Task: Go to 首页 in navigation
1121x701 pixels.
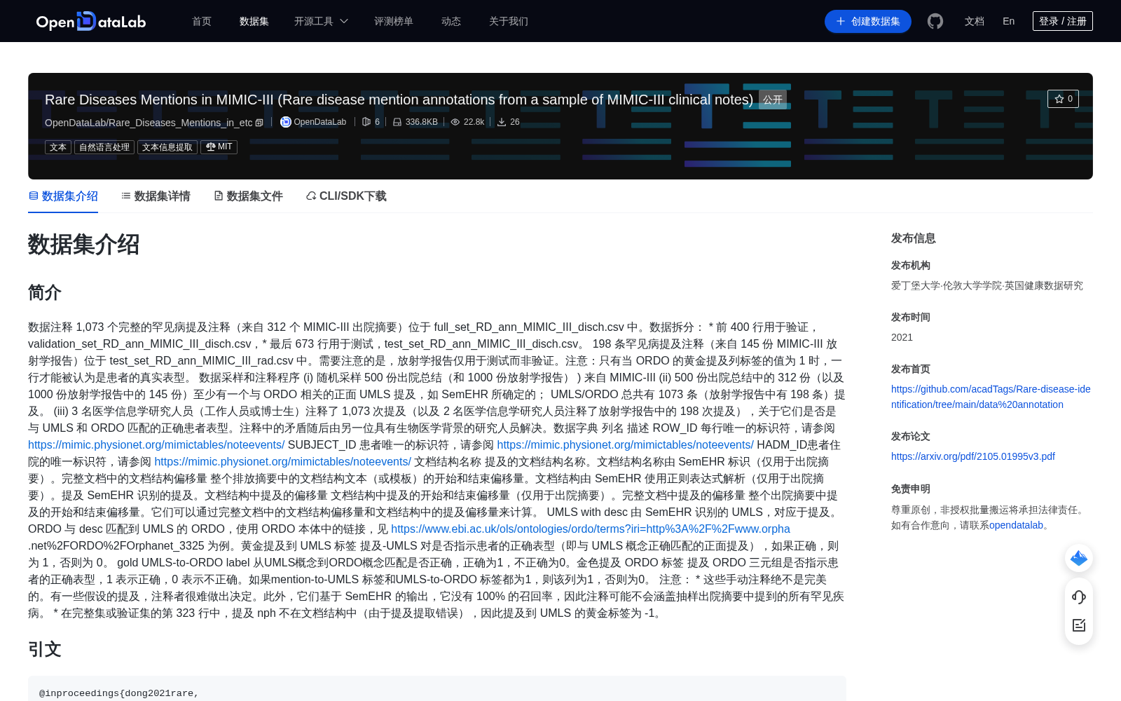Action: (x=202, y=21)
